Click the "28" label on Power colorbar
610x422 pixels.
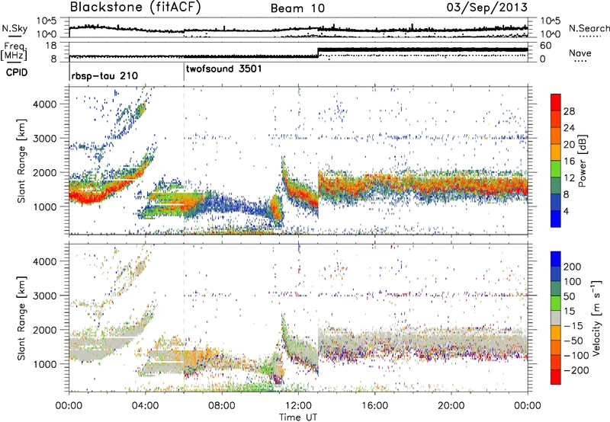(569, 111)
